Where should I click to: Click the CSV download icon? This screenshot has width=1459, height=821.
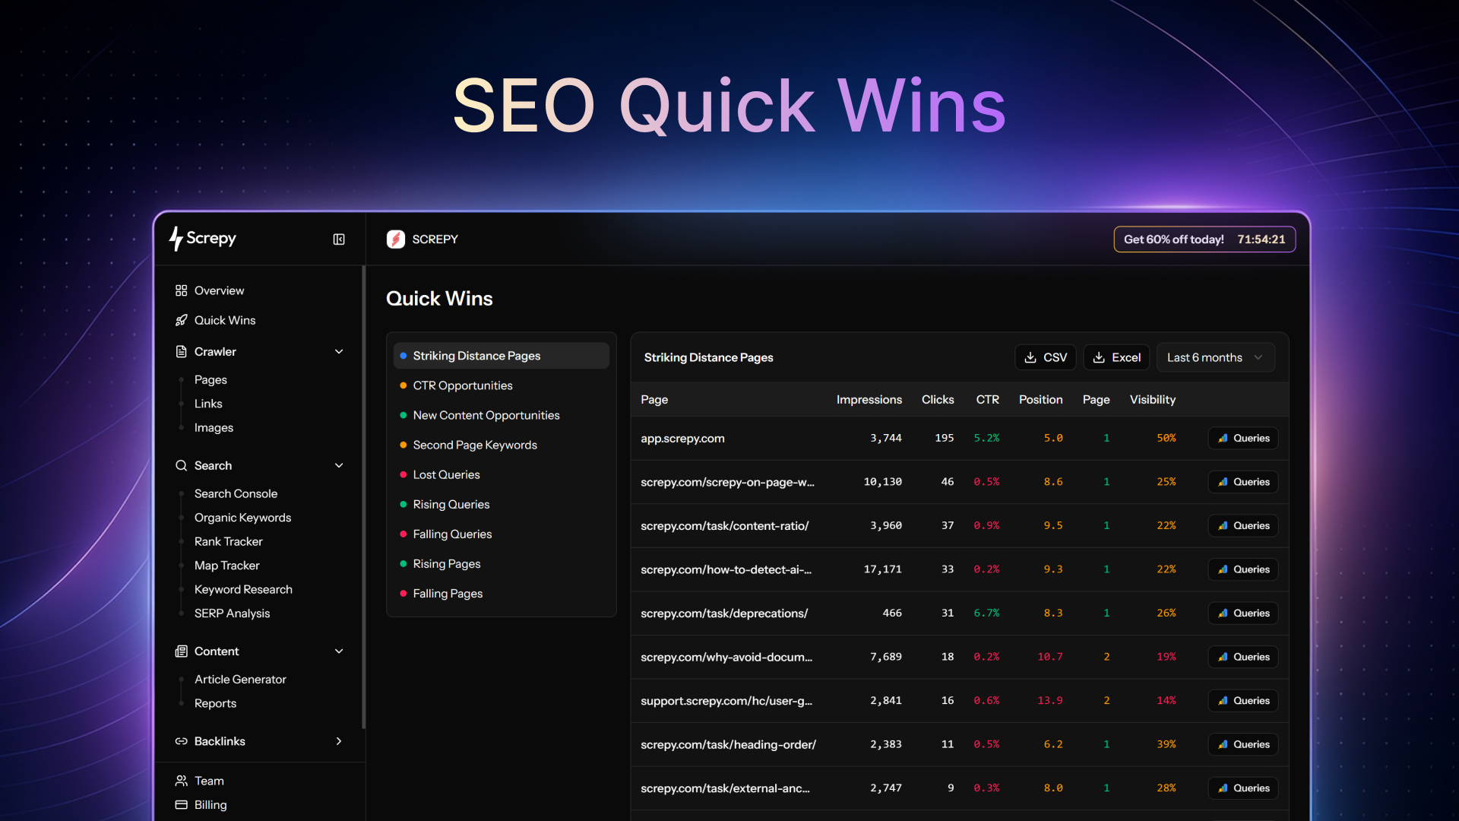(x=1030, y=357)
